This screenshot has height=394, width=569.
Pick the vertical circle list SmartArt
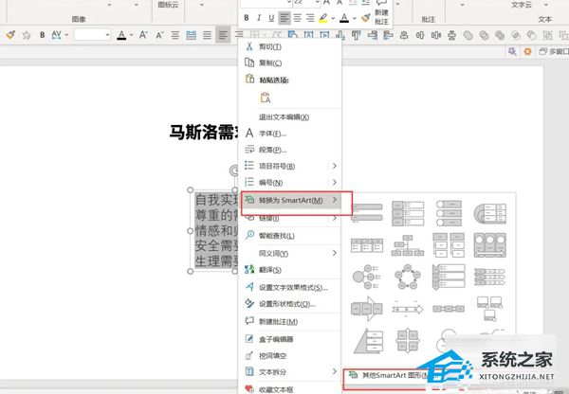(449, 213)
